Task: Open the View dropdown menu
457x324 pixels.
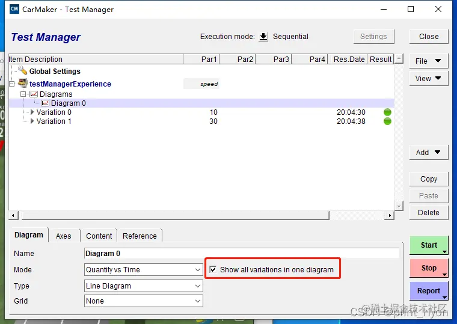Action: [x=428, y=78]
